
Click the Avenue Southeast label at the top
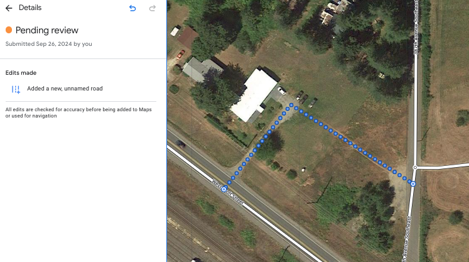pyautogui.click(x=416, y=28)
